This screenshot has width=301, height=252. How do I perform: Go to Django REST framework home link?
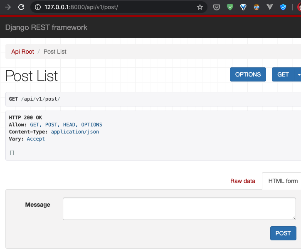coord(46,27)
